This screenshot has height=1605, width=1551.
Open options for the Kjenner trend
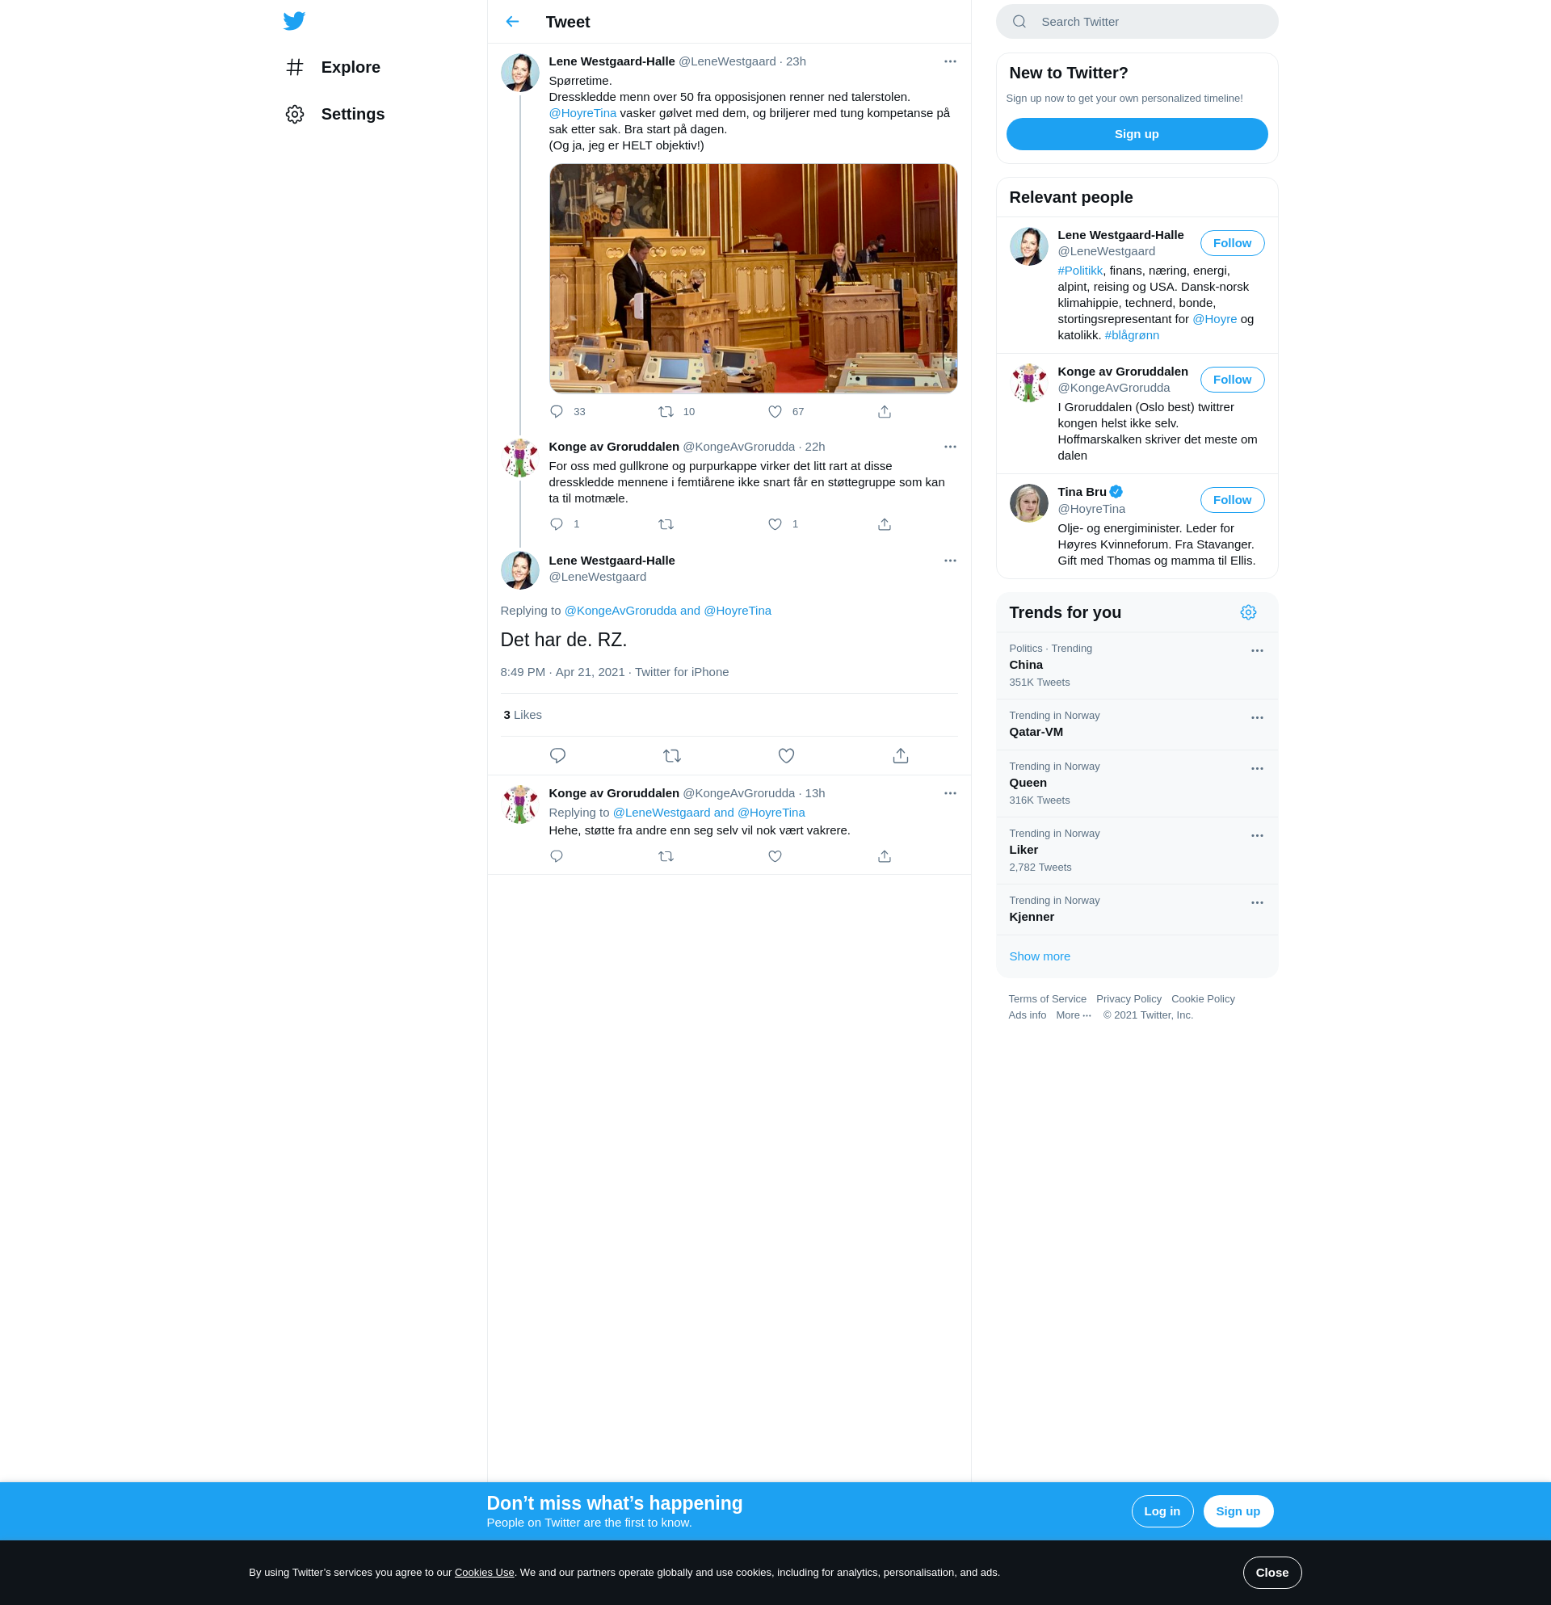point(1257,902)
